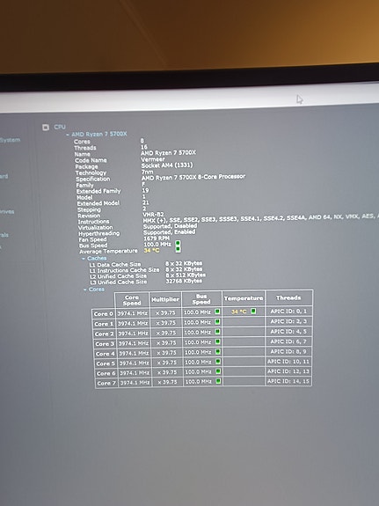
Task: Click the Threads column header
Action: point(288,297)
